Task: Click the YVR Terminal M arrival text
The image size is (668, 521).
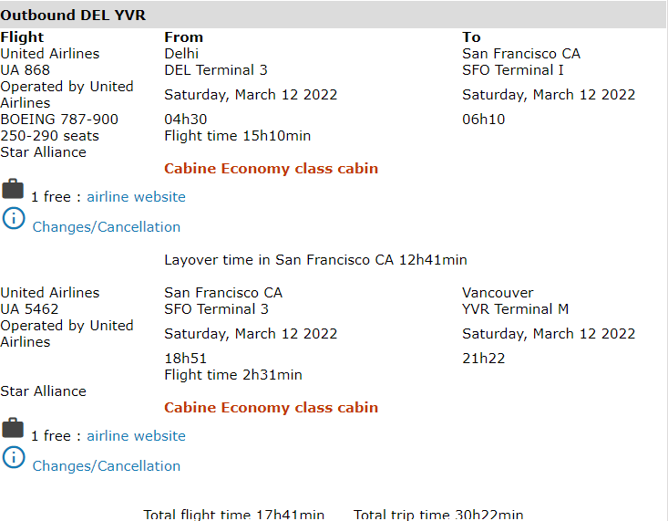Action: click(x=515, y=309)
